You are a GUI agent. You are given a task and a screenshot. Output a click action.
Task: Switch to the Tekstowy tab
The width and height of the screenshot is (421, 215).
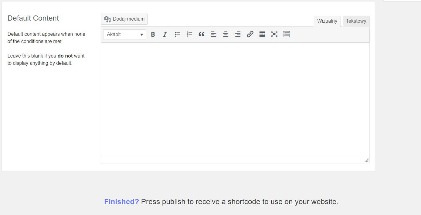click(356, 21)
